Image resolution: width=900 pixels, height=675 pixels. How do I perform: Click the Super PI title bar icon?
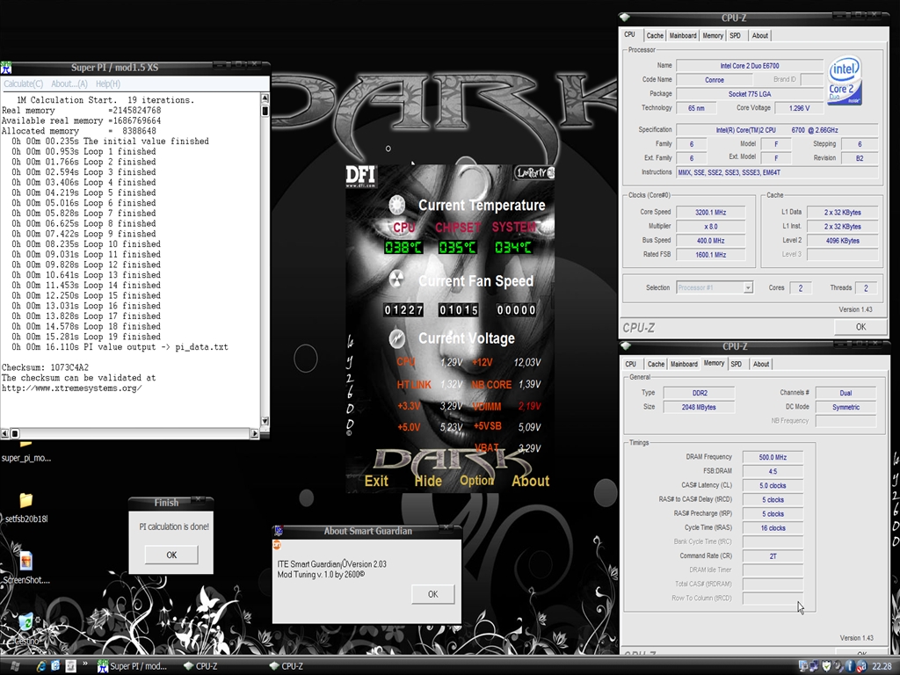click(x=6, y=68)
